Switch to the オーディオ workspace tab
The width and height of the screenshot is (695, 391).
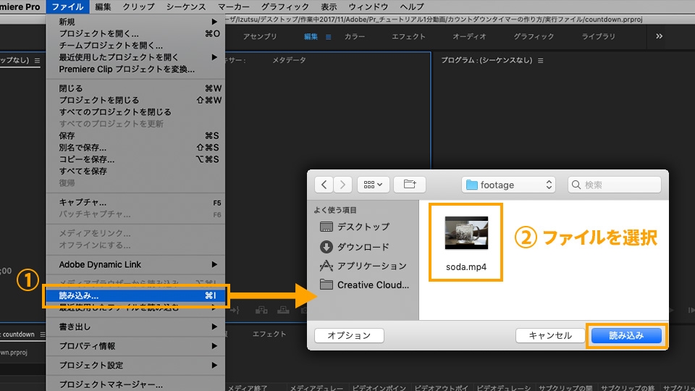(x=469, y=36)
